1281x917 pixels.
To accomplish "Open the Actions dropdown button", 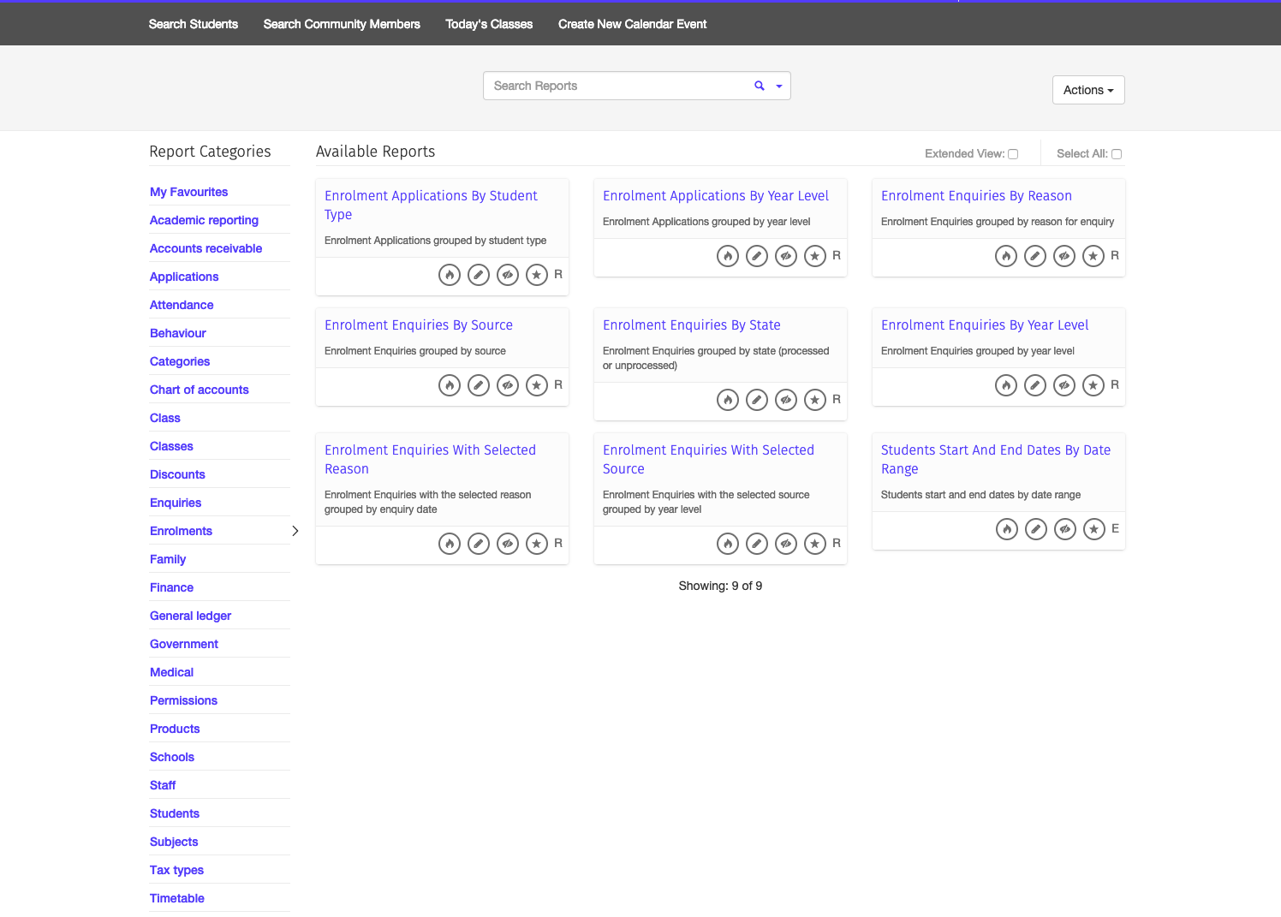I will coord(1087,90).
